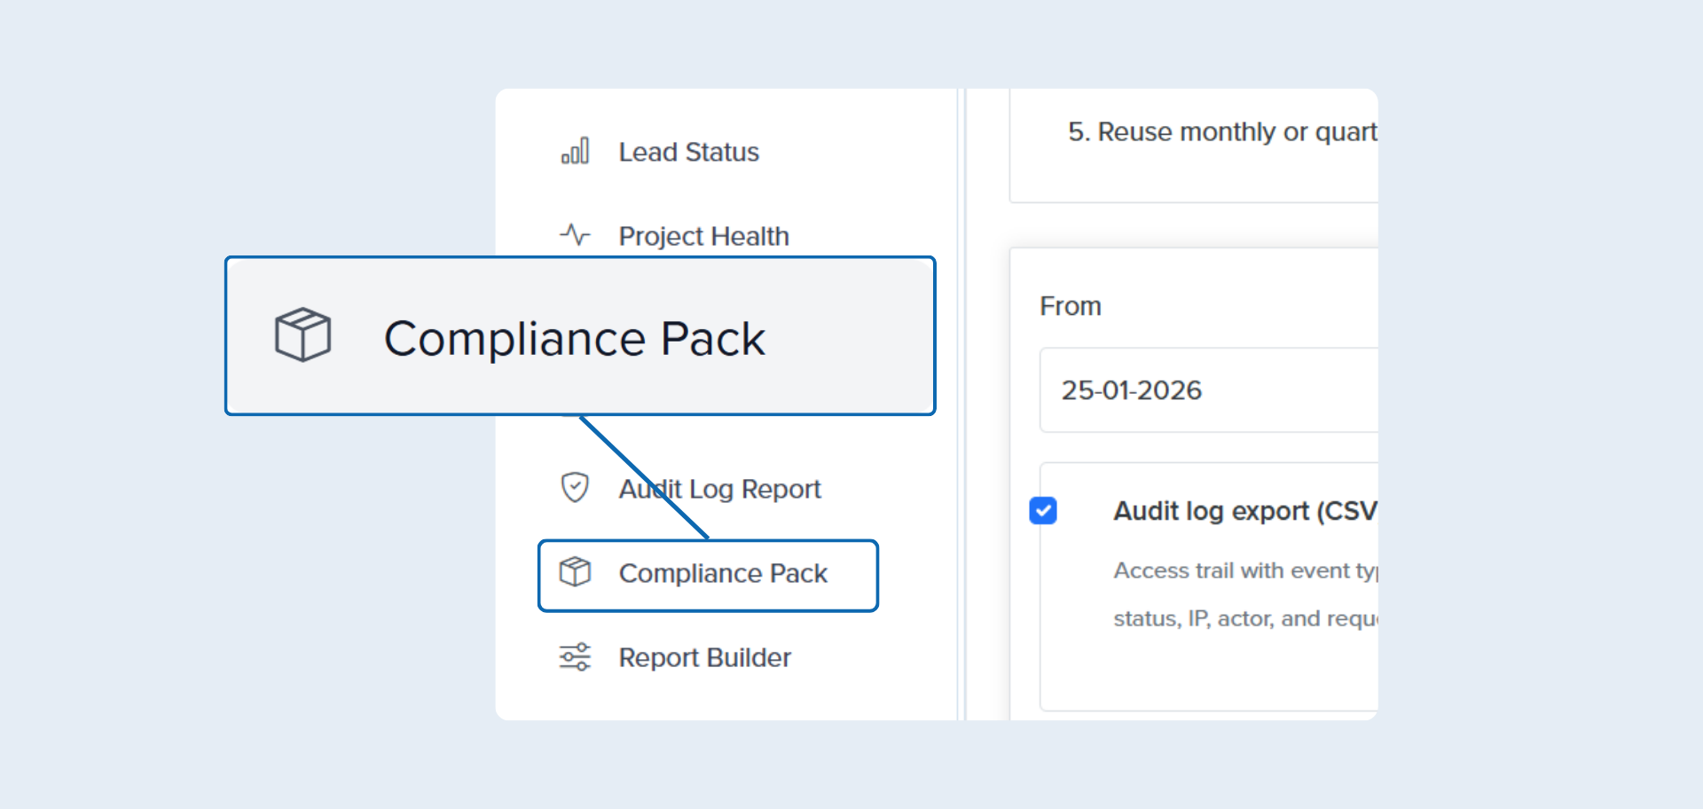
Task: Click the Compliance Pack box icon in sidebar
Action: 577,573
